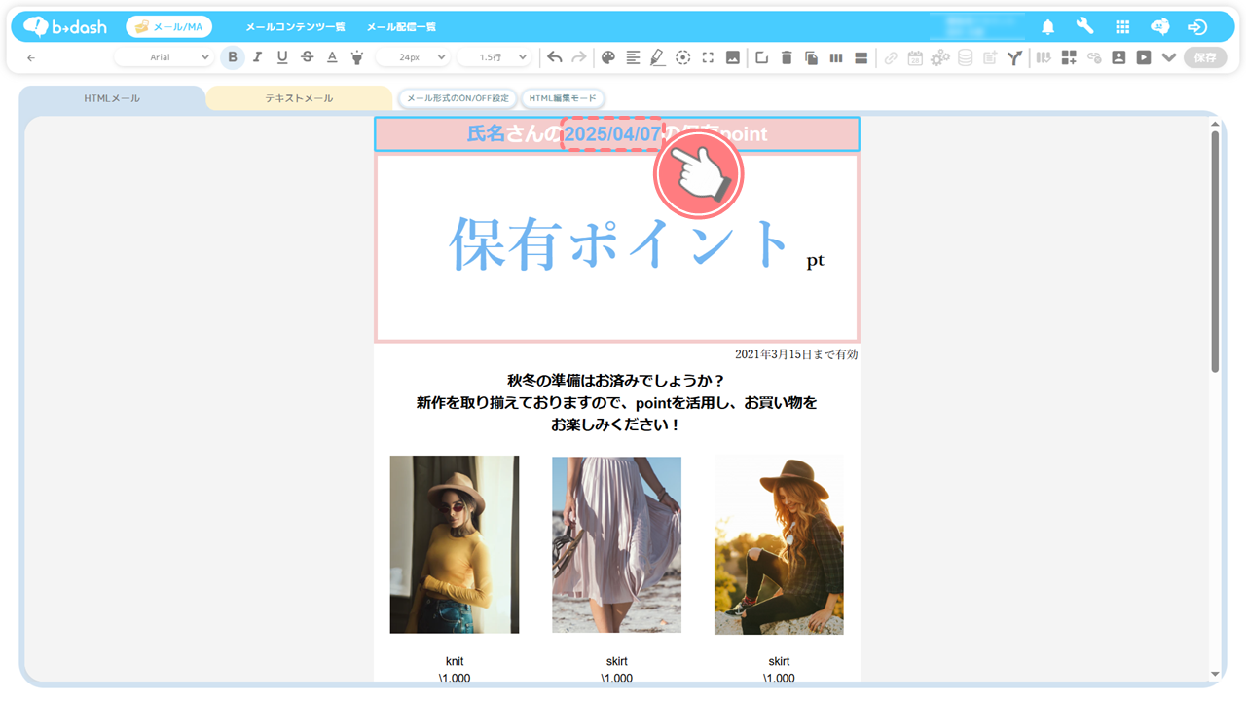Click the fullscreen corner-brackets icon

tap(708, 57)
